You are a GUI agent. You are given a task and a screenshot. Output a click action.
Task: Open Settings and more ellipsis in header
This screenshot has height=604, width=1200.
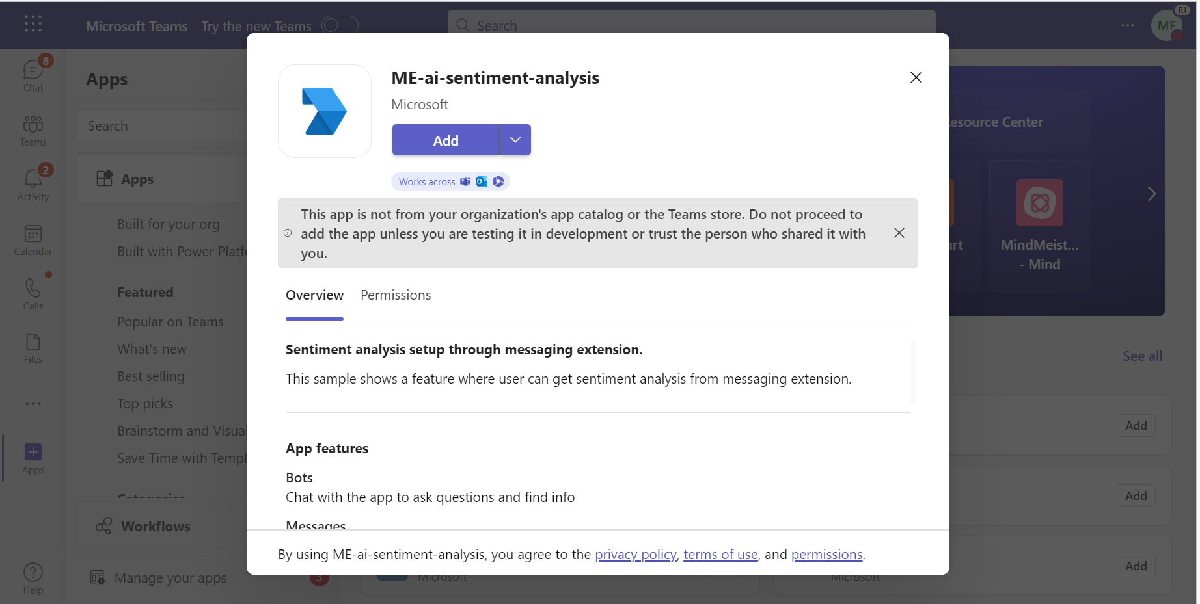(1128, 25)
